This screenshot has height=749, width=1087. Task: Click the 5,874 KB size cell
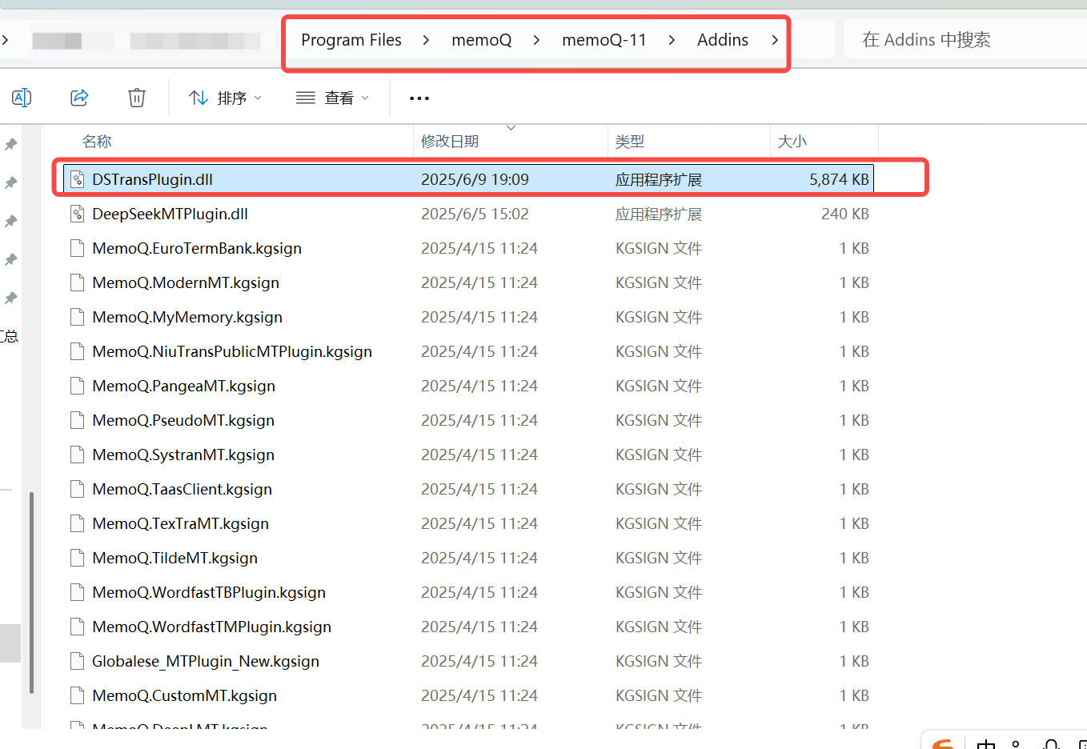839,179
